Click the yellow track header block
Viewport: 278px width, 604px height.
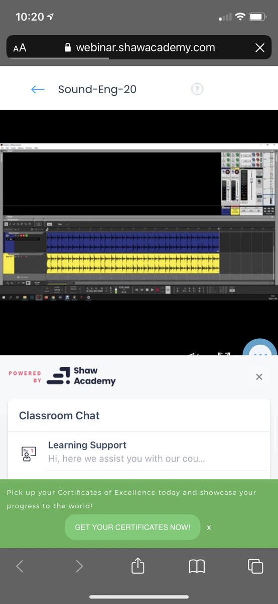[x=9, y=264]
